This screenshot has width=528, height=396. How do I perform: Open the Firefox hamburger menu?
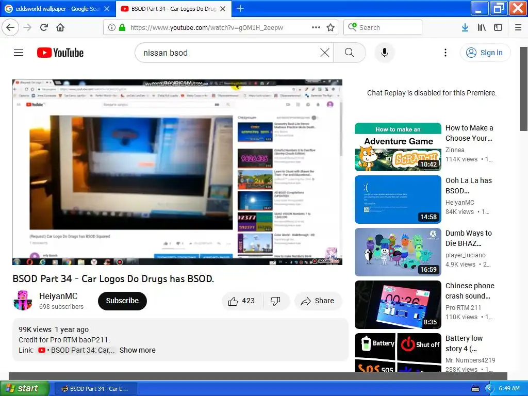(518, 27)
